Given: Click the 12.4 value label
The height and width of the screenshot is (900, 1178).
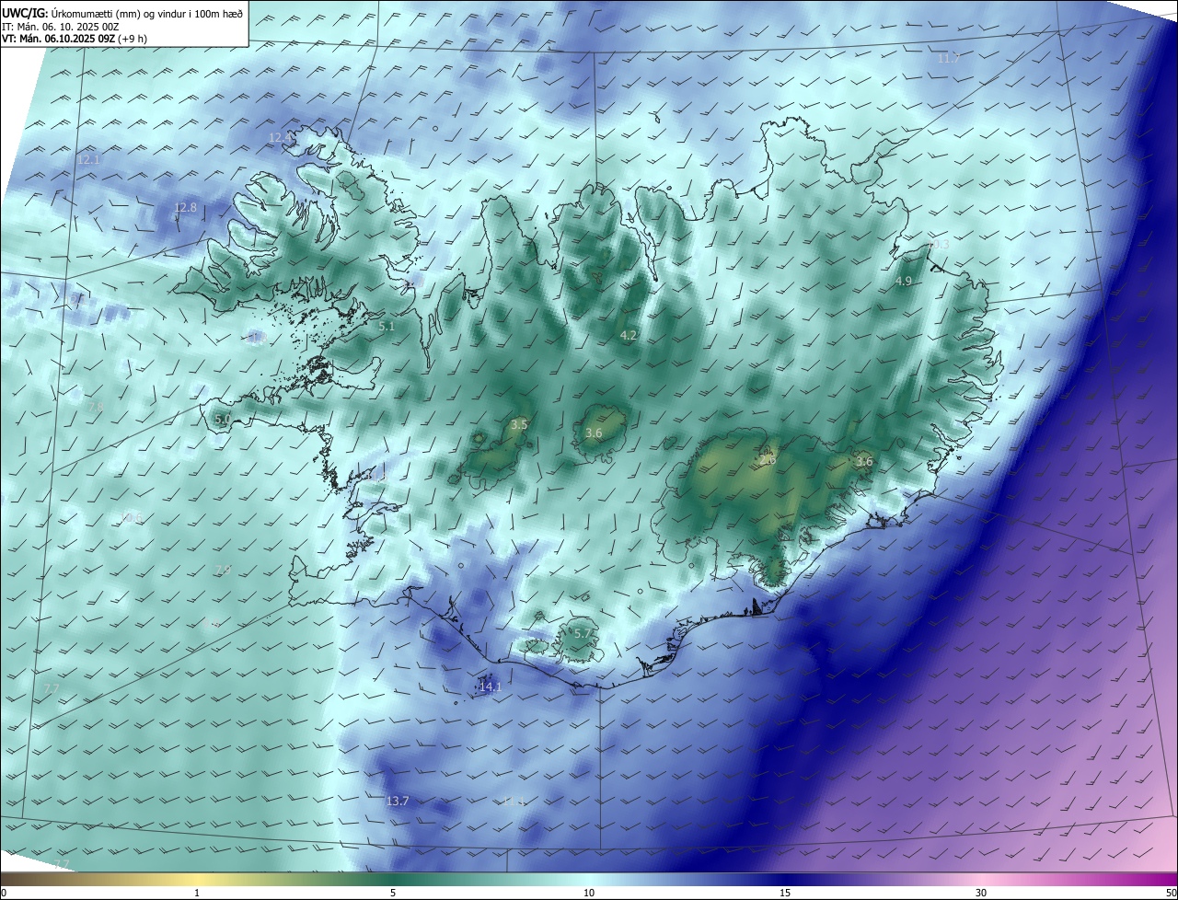Looking at the screenshot, I should [281, 138].
